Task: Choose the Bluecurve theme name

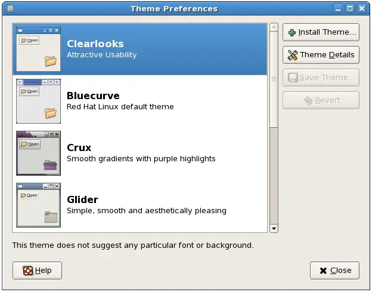Action: [x=93, y=96]
